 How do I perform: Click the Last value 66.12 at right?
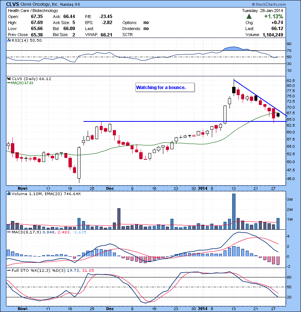(277, 29)
